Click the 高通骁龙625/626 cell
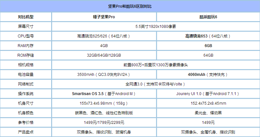Viewport: 260px width, 137px height. (104, 36)
